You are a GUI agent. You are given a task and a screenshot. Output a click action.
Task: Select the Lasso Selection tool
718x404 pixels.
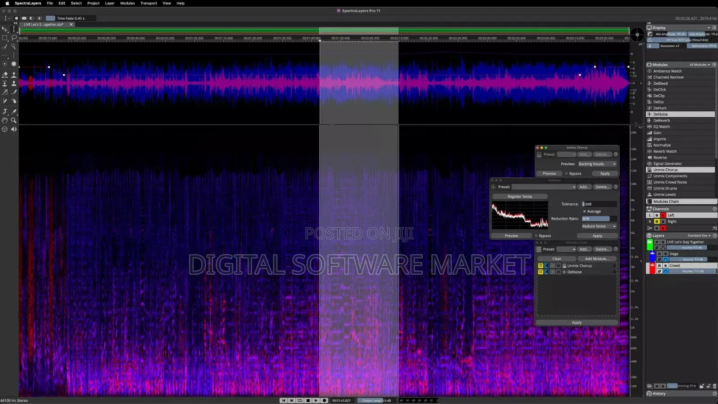(13, 38)
